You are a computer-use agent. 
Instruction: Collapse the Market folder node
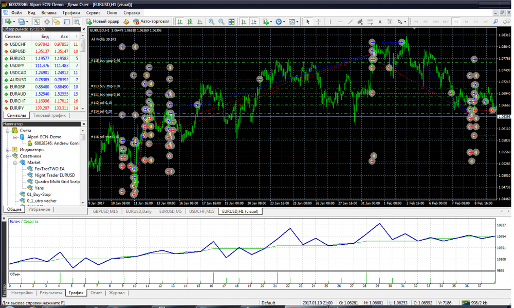tap(15, 162)
